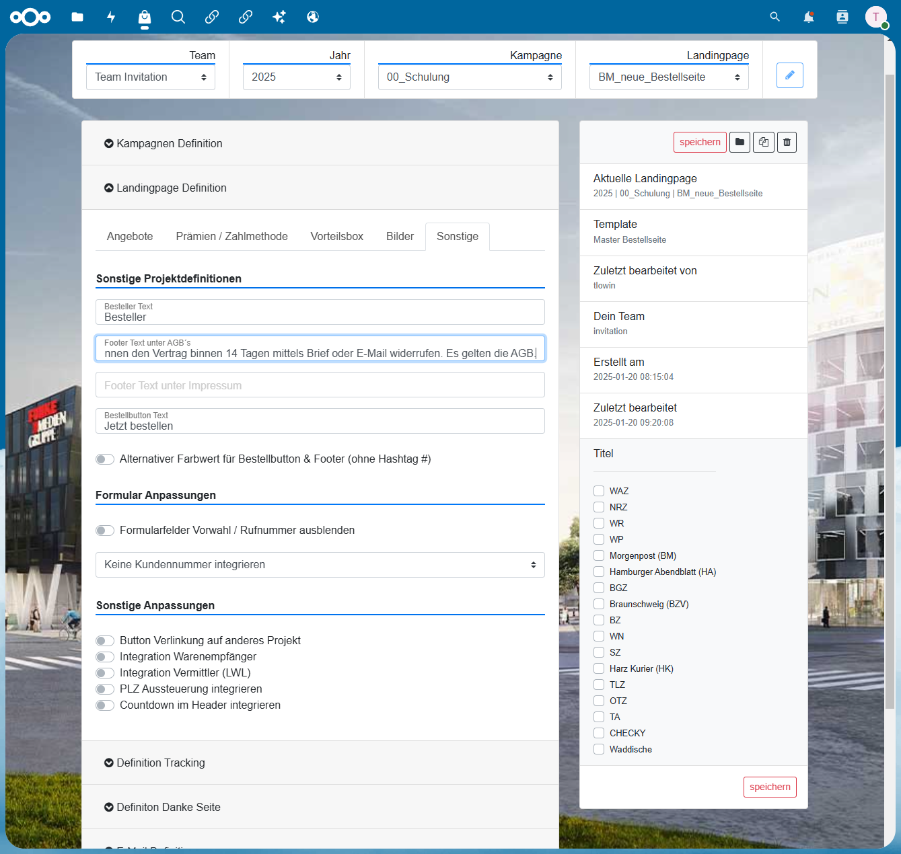The height and width of the screenshot is (854, 901).
Task: Click the Footer Text unter Impressum field
Action: coord(320,385)
